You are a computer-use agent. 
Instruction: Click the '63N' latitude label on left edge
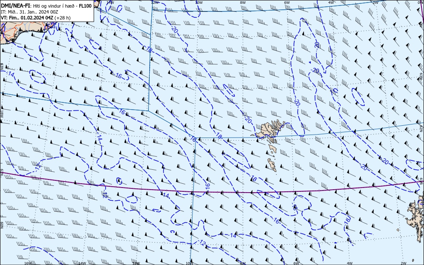(2, 66)
